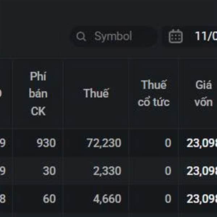Click the 72,230 tax value

pyautogui.click(x=104, y=143)
